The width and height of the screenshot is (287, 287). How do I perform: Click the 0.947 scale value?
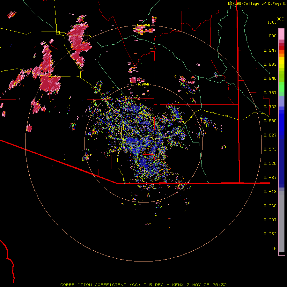tap(270, 50)
